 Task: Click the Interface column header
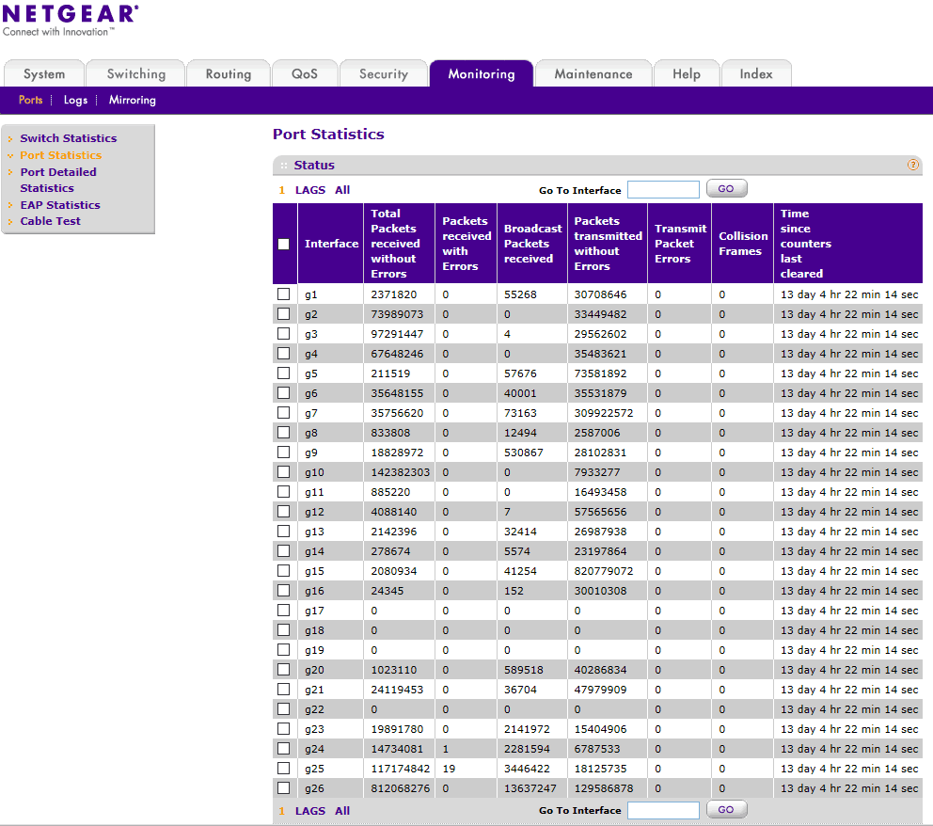pyautogui.click(x=331, y=244)
